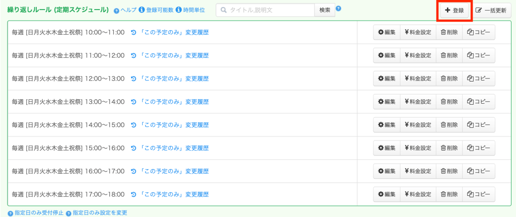Click the 時間単位 info icon
Image resolution: width=516 pixels, height=217 pixels.
click(x=178, y=10)
